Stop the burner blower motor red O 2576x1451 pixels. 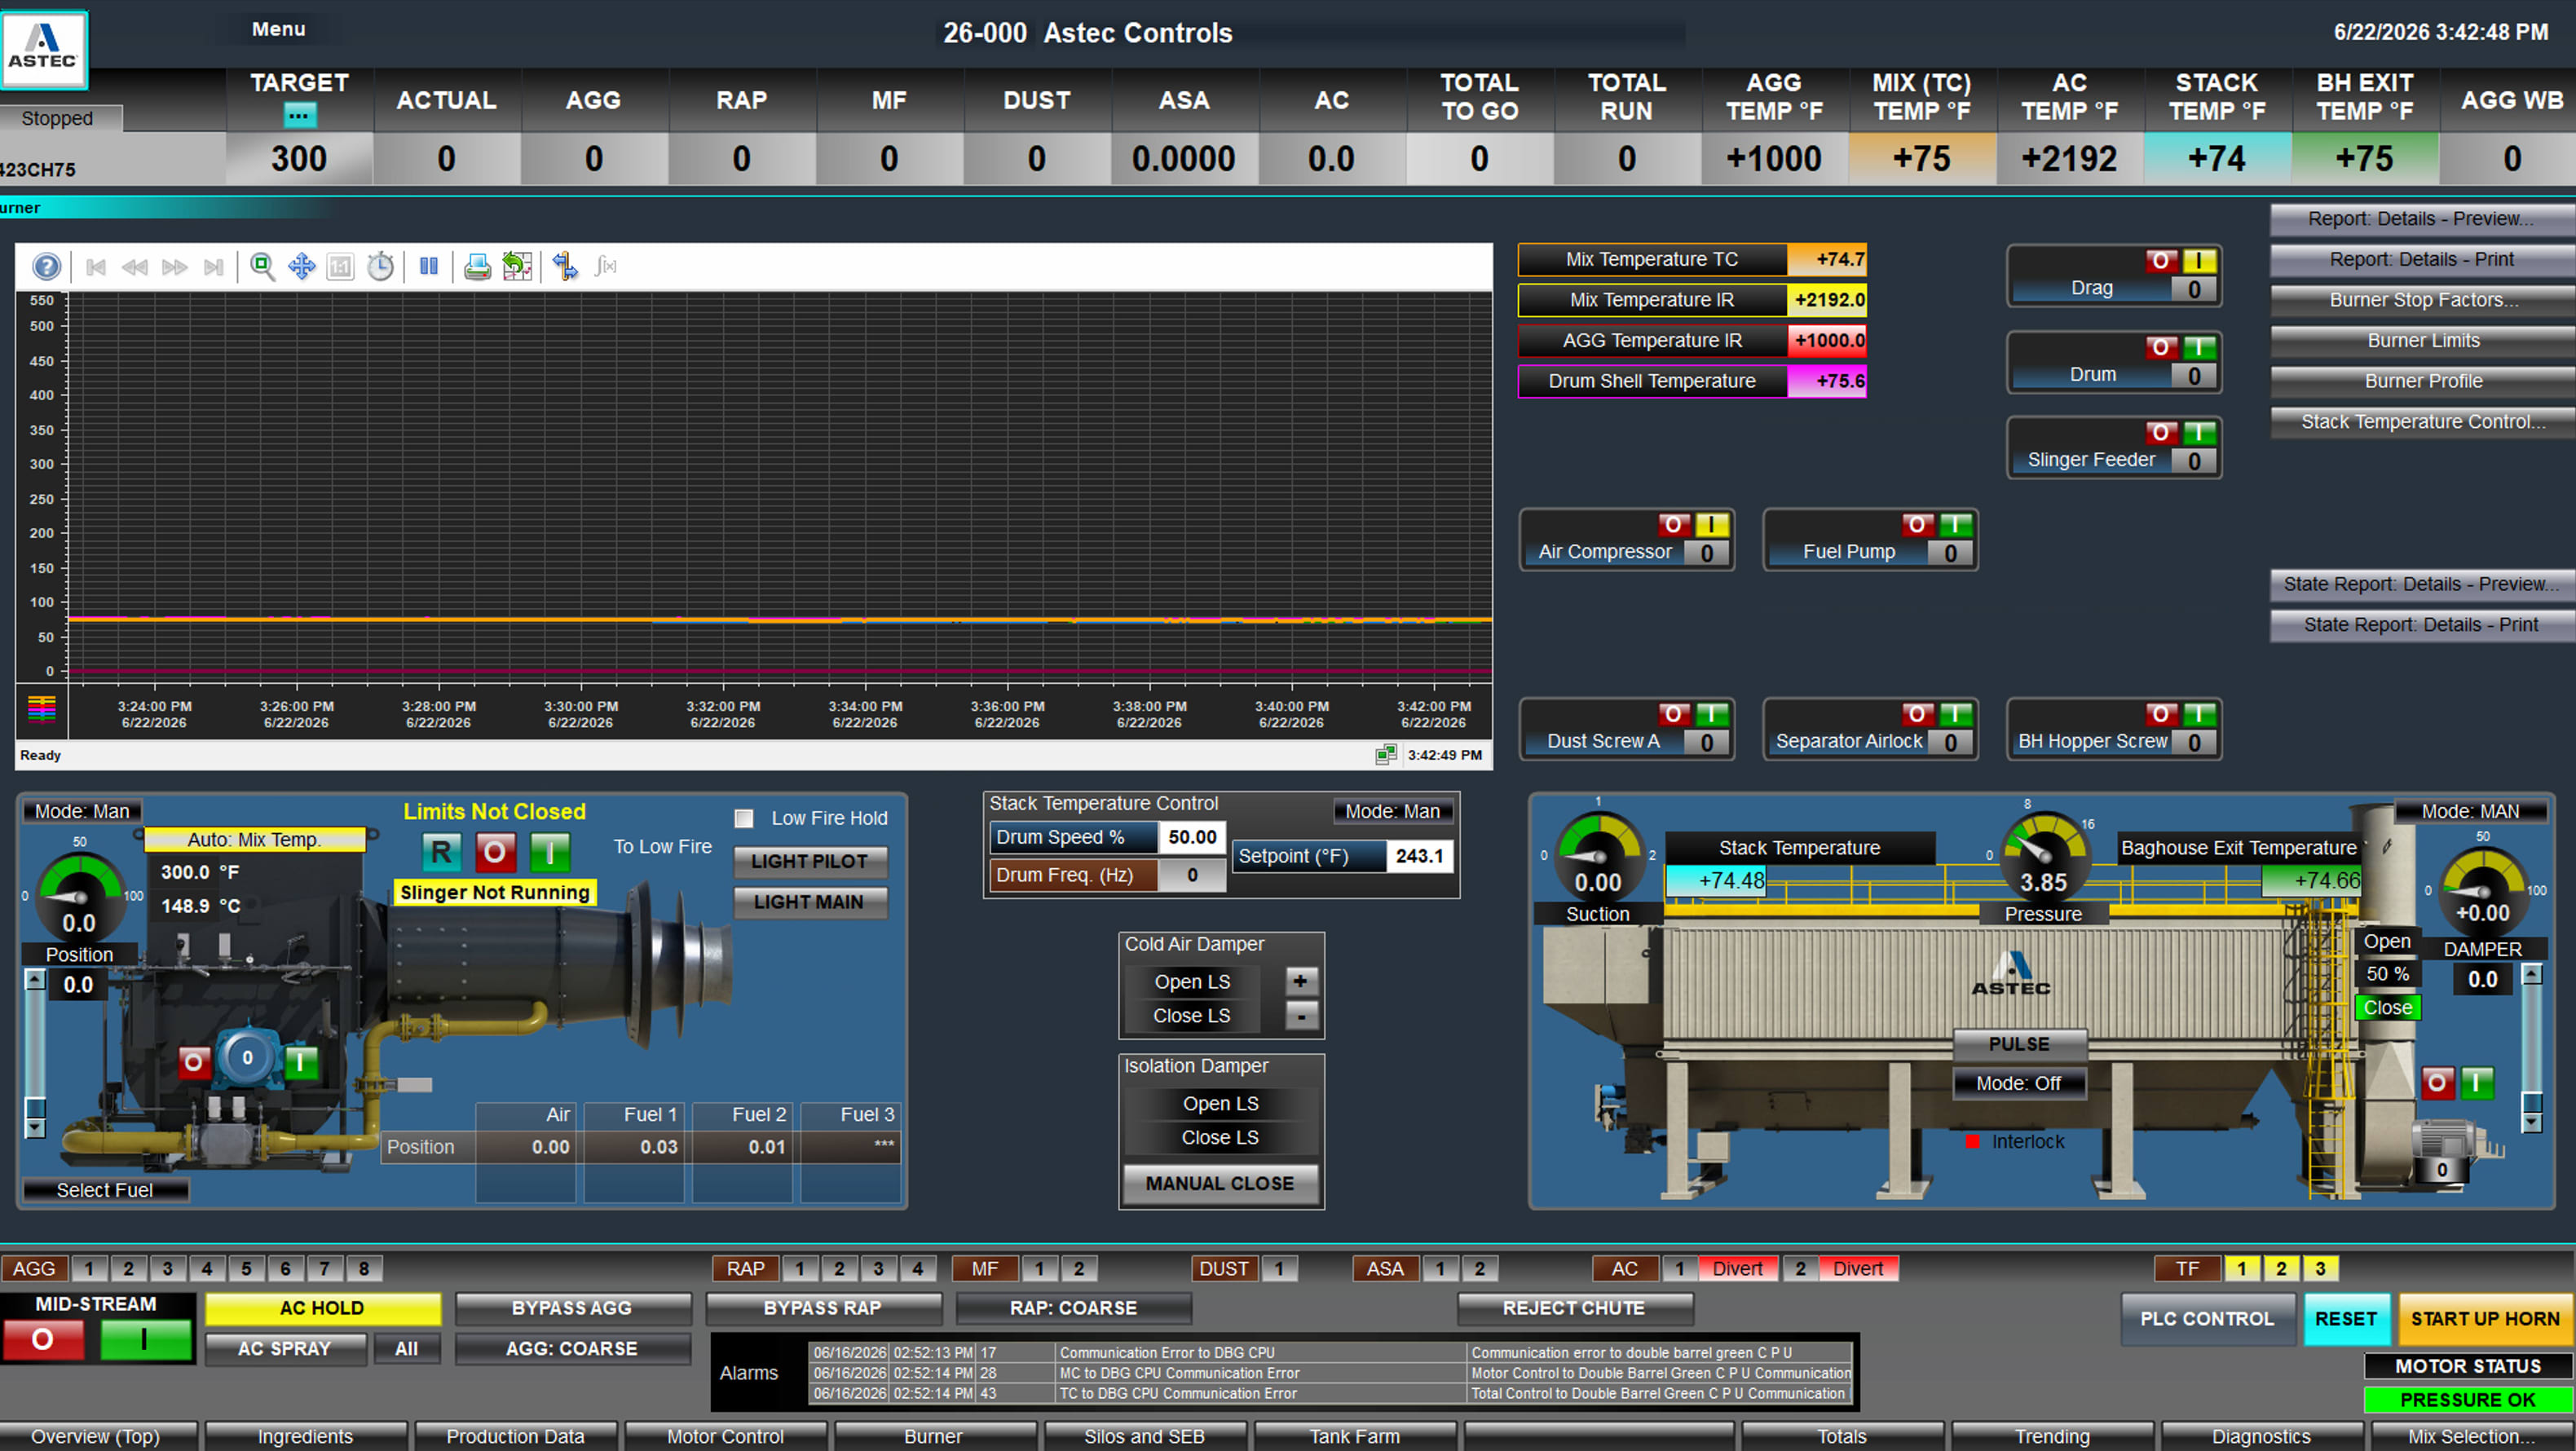coord(194,1061)
